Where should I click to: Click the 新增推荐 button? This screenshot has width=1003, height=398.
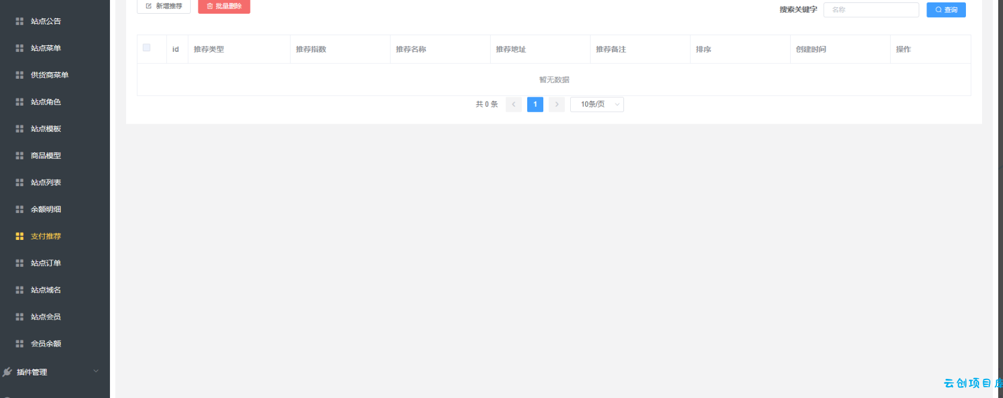click(164, 6)
